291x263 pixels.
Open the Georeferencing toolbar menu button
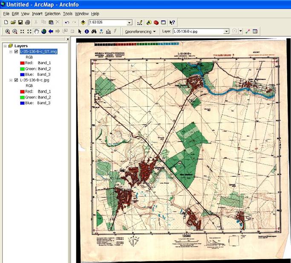(140, 32)
